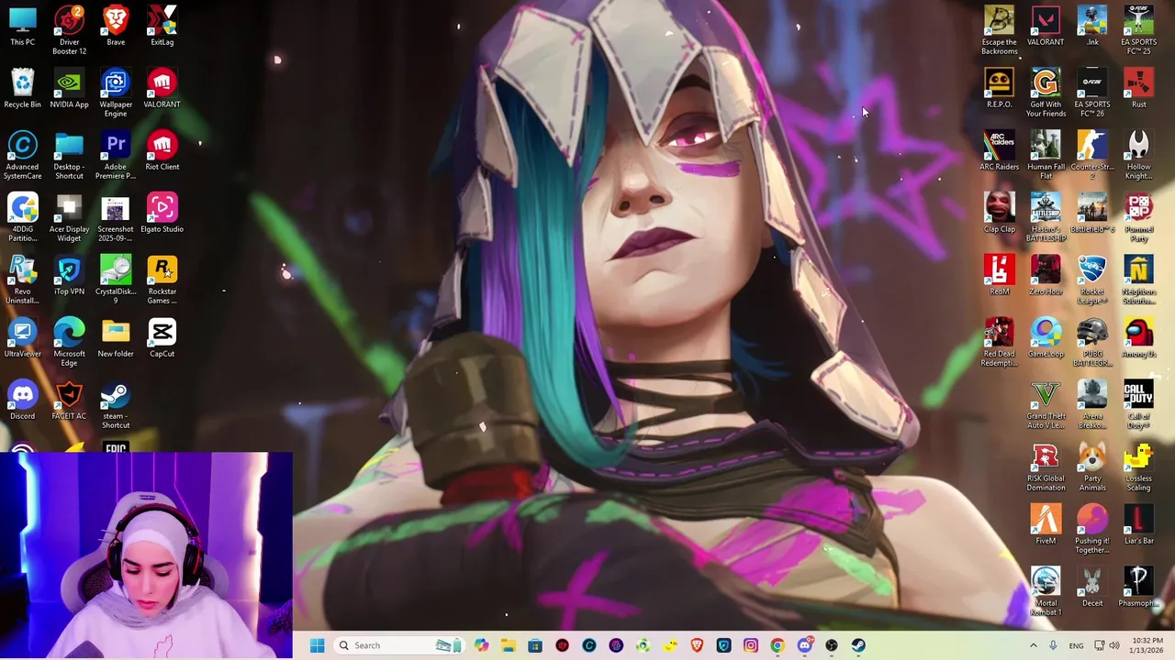Open the GameLoop desktop icon
This screenshot has height=660, width=1175.
tap(1046, 337)
